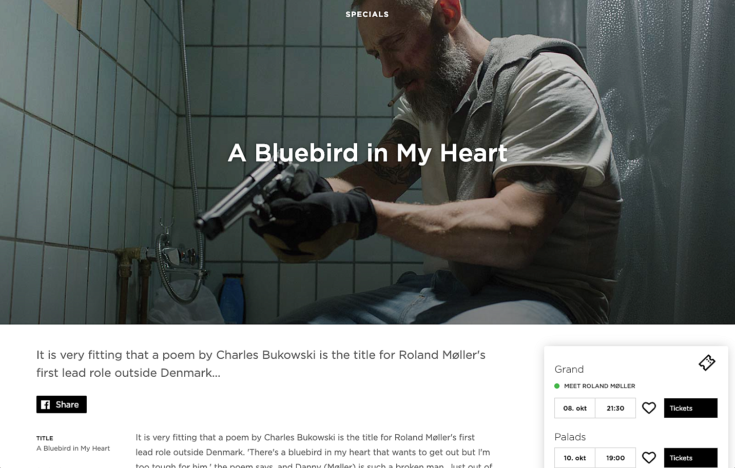Buy Tickets for Palads 19:00 showing

691,458
